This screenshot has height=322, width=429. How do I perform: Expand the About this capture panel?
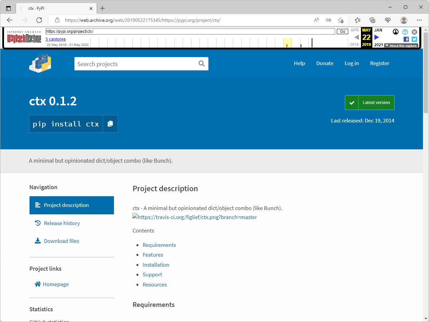[401, 46]
